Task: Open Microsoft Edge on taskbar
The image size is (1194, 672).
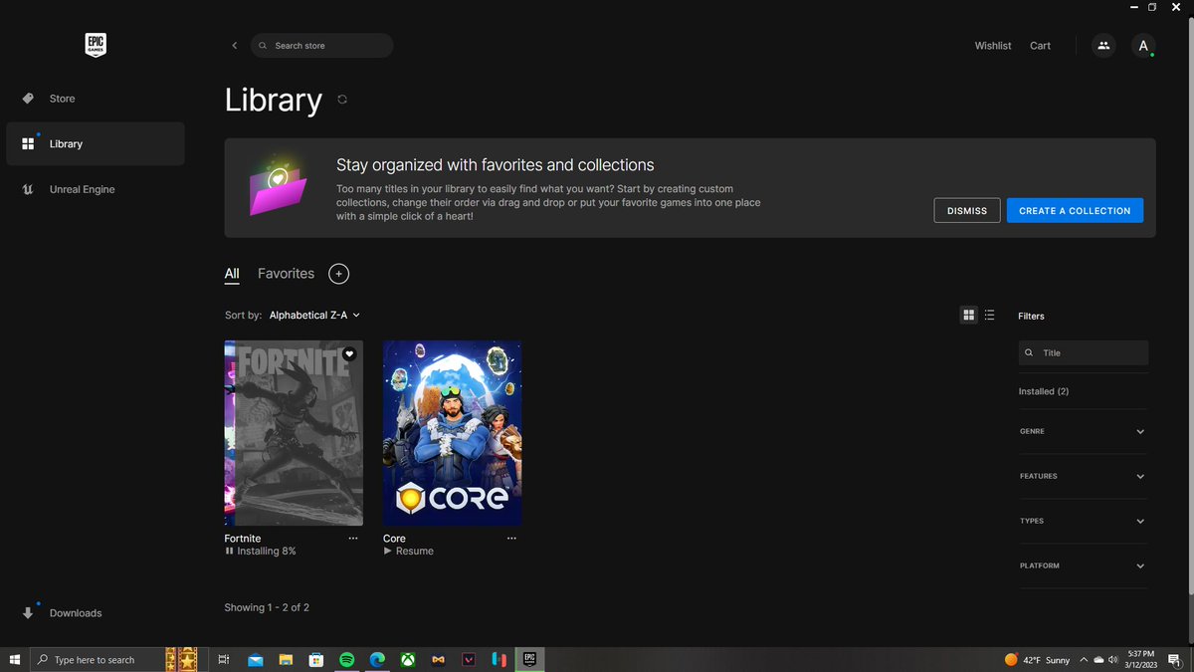Action: (x=377, y=660)
